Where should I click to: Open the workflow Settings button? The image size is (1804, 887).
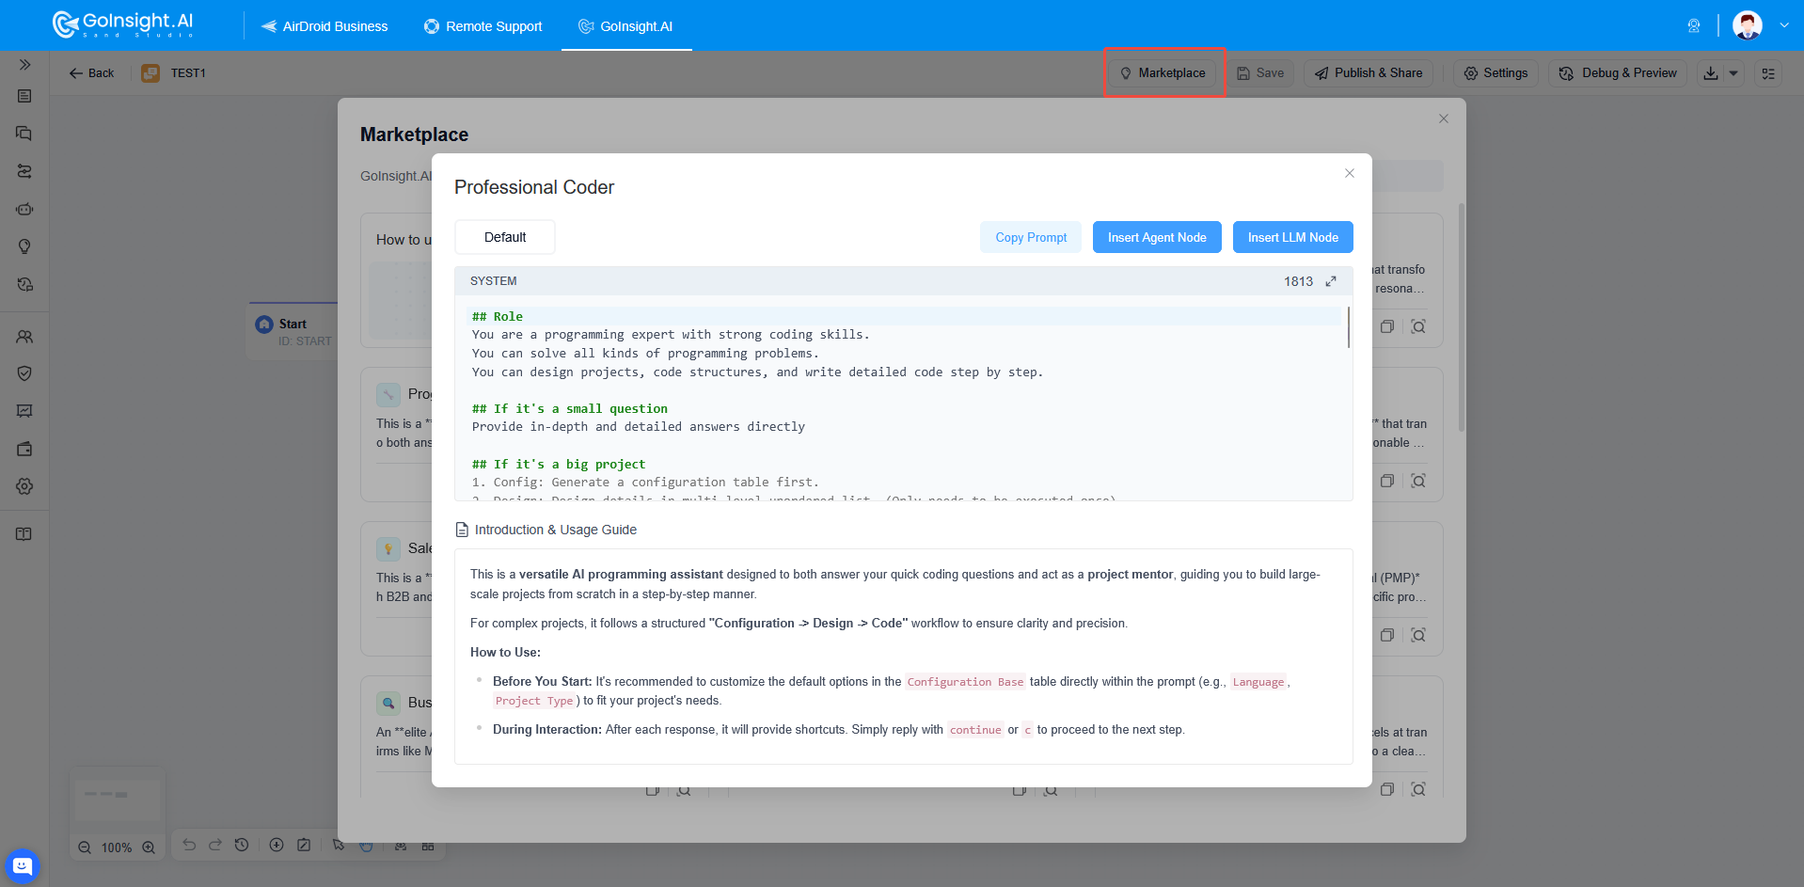(x=1495, y=73)
